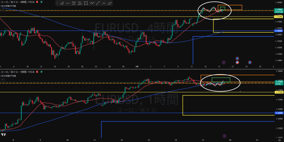Viewport: 284px width, 142px height.
Task: Click the green market status indicator dot
Action: click(x=42, y=2)
